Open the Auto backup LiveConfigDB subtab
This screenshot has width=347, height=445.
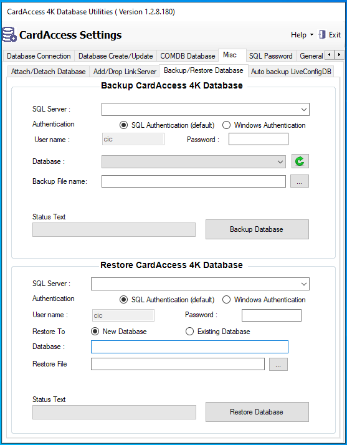click(x=291, y=72)
